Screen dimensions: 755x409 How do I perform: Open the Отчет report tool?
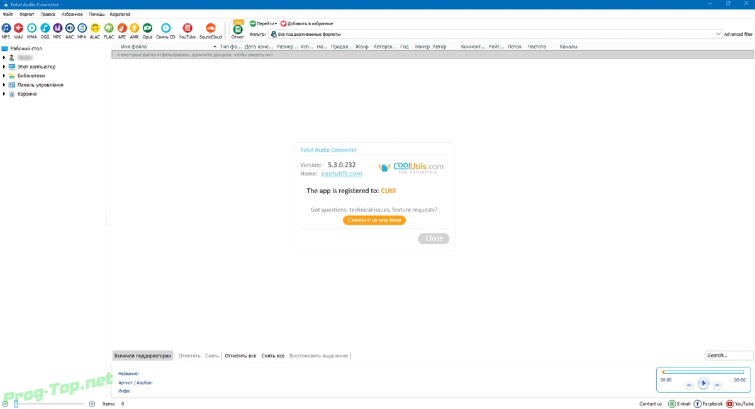pyautogui.click(x=238, y=30)
